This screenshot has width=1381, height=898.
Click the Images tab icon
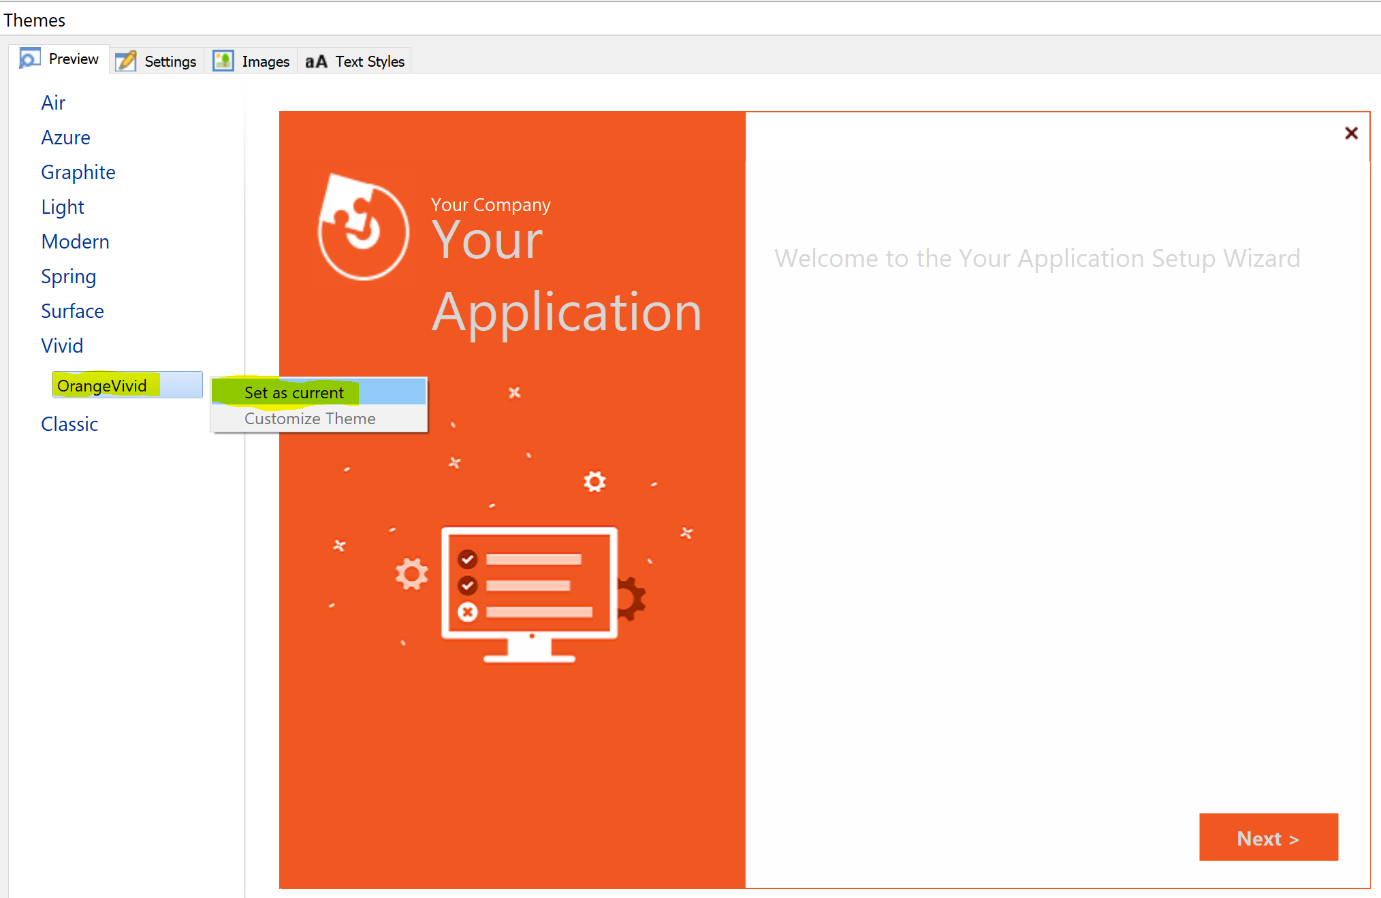223,61
